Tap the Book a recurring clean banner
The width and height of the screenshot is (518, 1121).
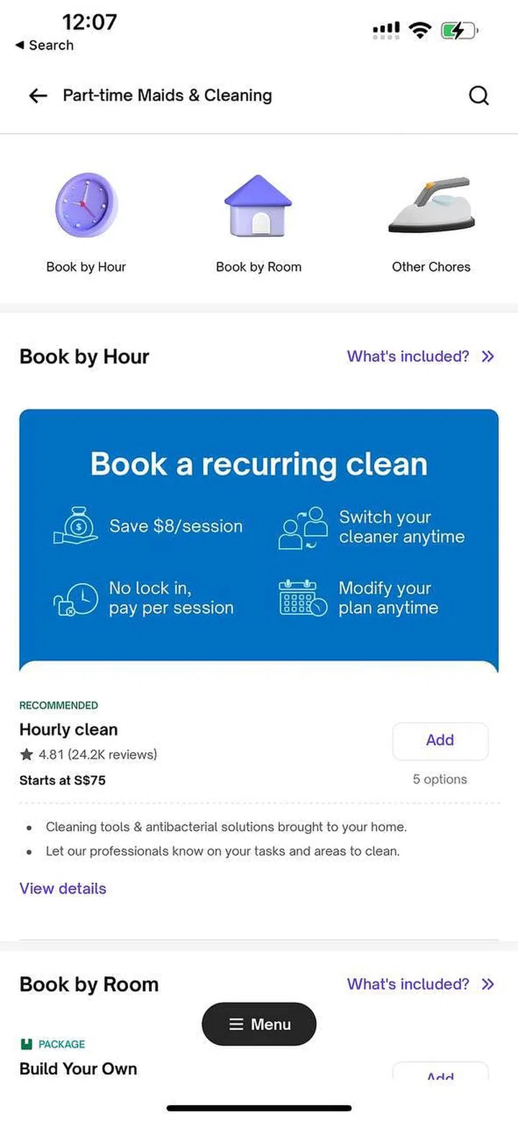259,465
